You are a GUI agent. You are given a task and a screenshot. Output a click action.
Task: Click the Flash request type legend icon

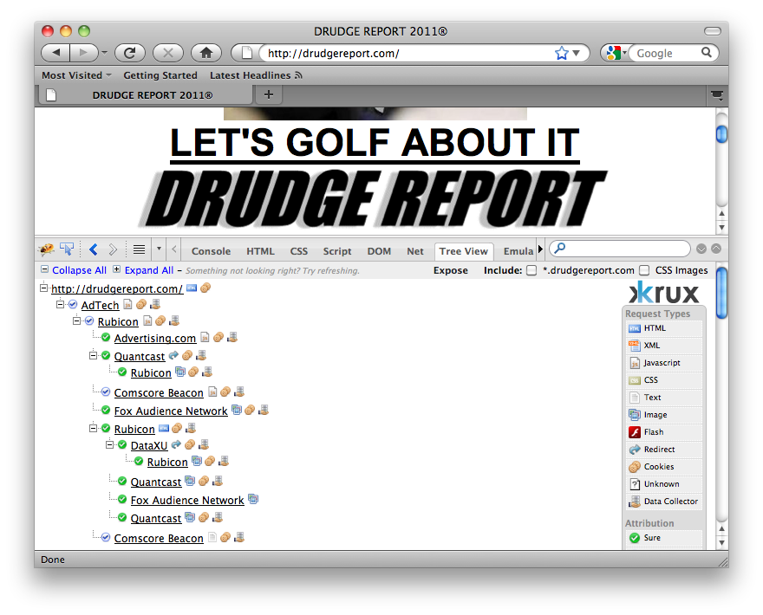pos(635,432)
